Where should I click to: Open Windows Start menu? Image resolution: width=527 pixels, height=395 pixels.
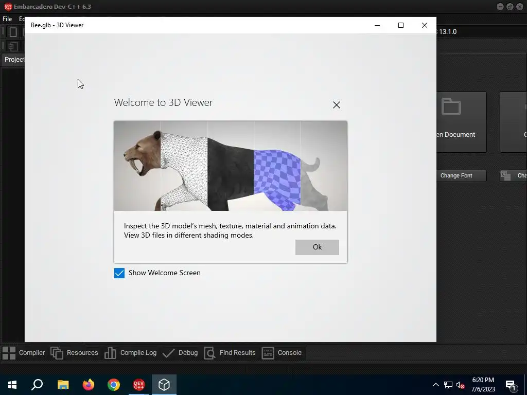(x=12, y=385)
